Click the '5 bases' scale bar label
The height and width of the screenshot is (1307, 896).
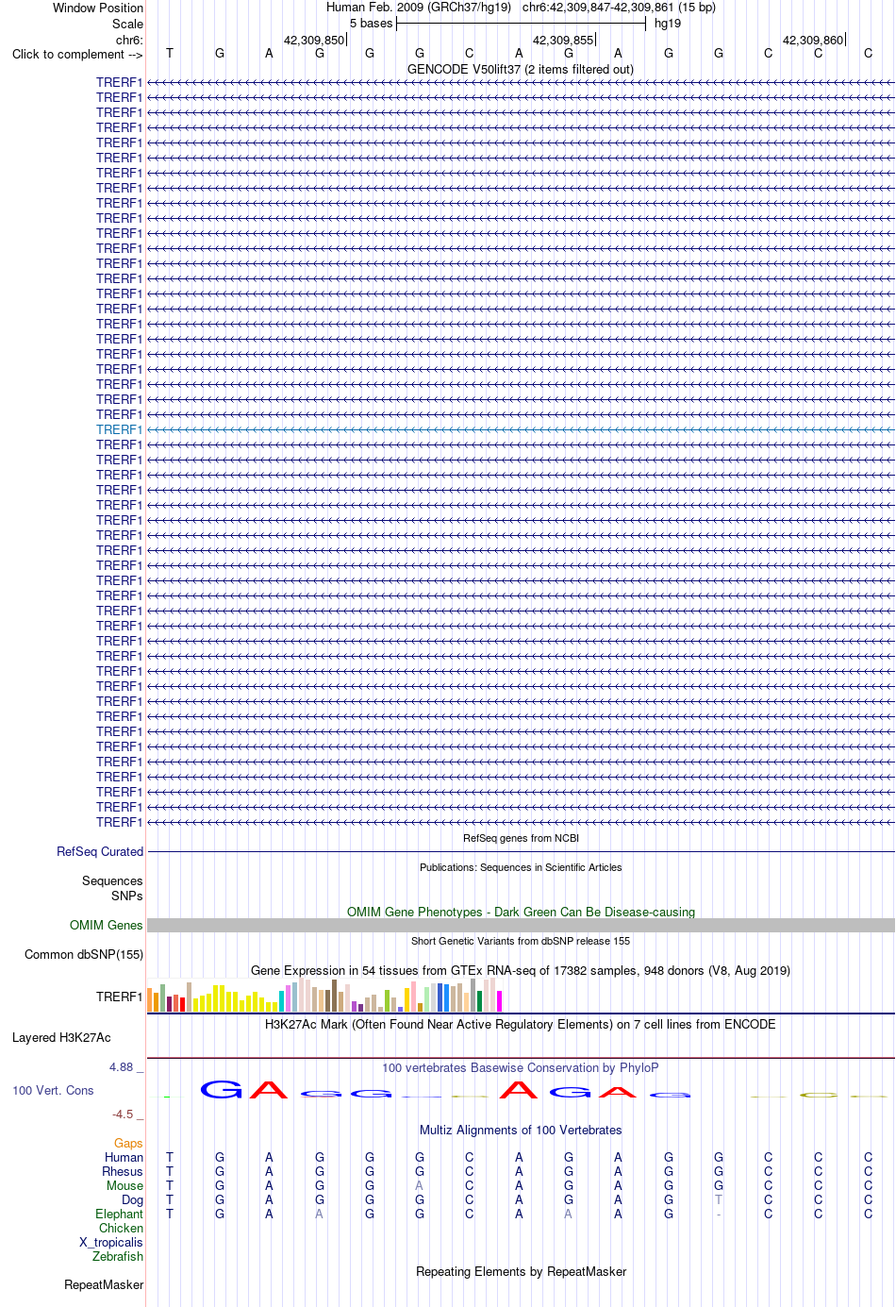pos(371,24)
